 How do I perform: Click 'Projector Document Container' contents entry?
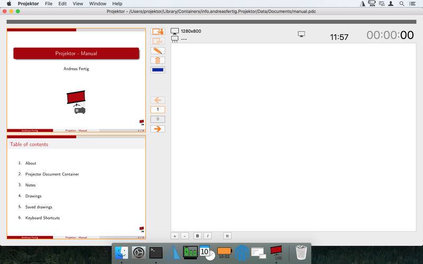[52, 174]
